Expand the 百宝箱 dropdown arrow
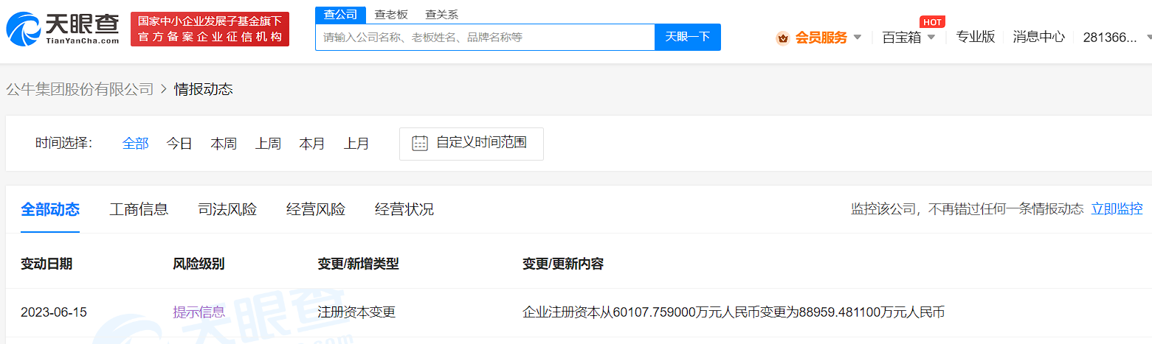 point(931,38)
